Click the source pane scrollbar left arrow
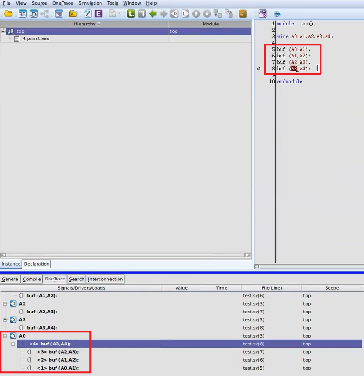Image resolution: width=364 pixels, height=376 pixels. 257,267
